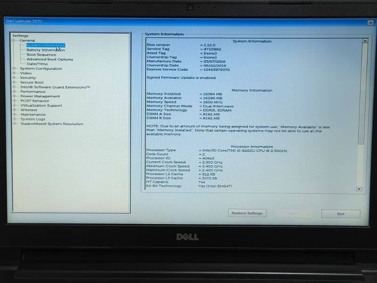Select POST Behavior in the tree
This screenshot has height=283, width=377.
(34, 101)
